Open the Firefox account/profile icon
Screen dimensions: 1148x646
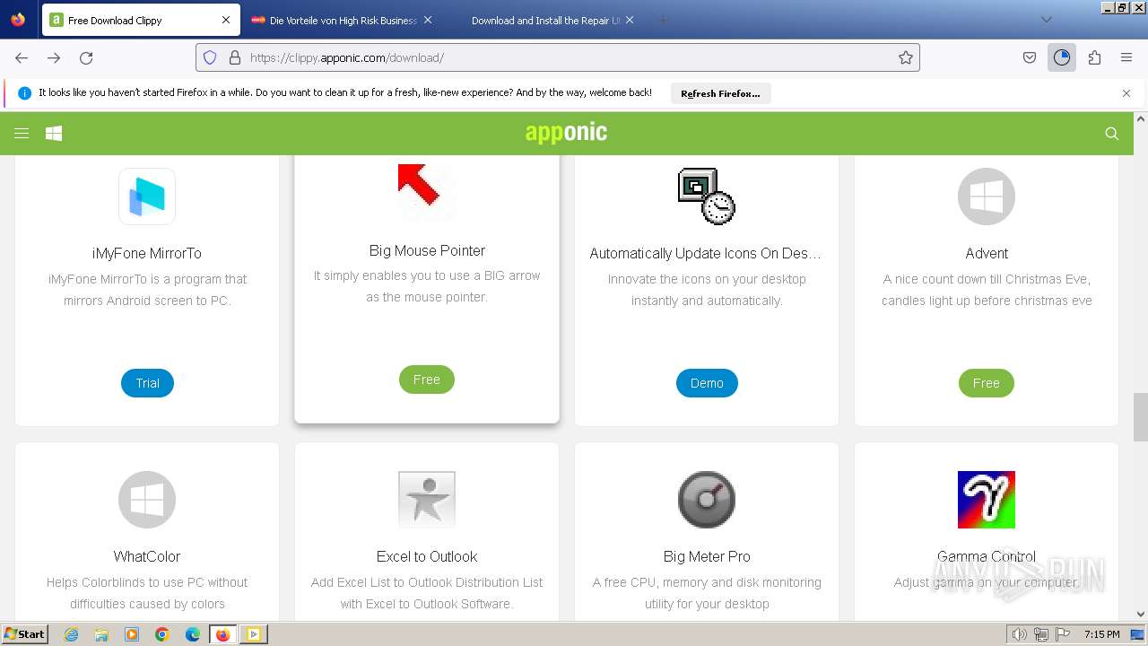(x=1062, y=57)
